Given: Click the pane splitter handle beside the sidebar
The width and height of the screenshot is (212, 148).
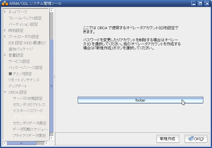Looking at the screenshot, I should (x=54, y=77).
